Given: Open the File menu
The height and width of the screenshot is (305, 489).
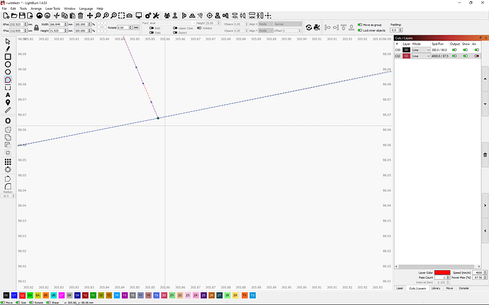Looking at the screenshot, I should (4, 8).
